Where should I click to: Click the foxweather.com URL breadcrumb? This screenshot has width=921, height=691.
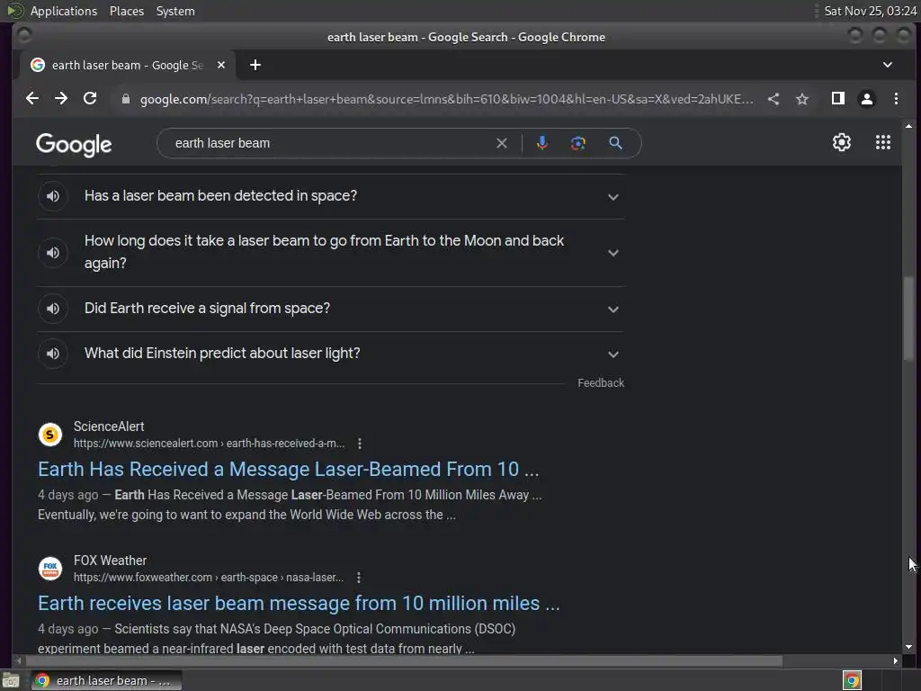click(x=209, y=578)
